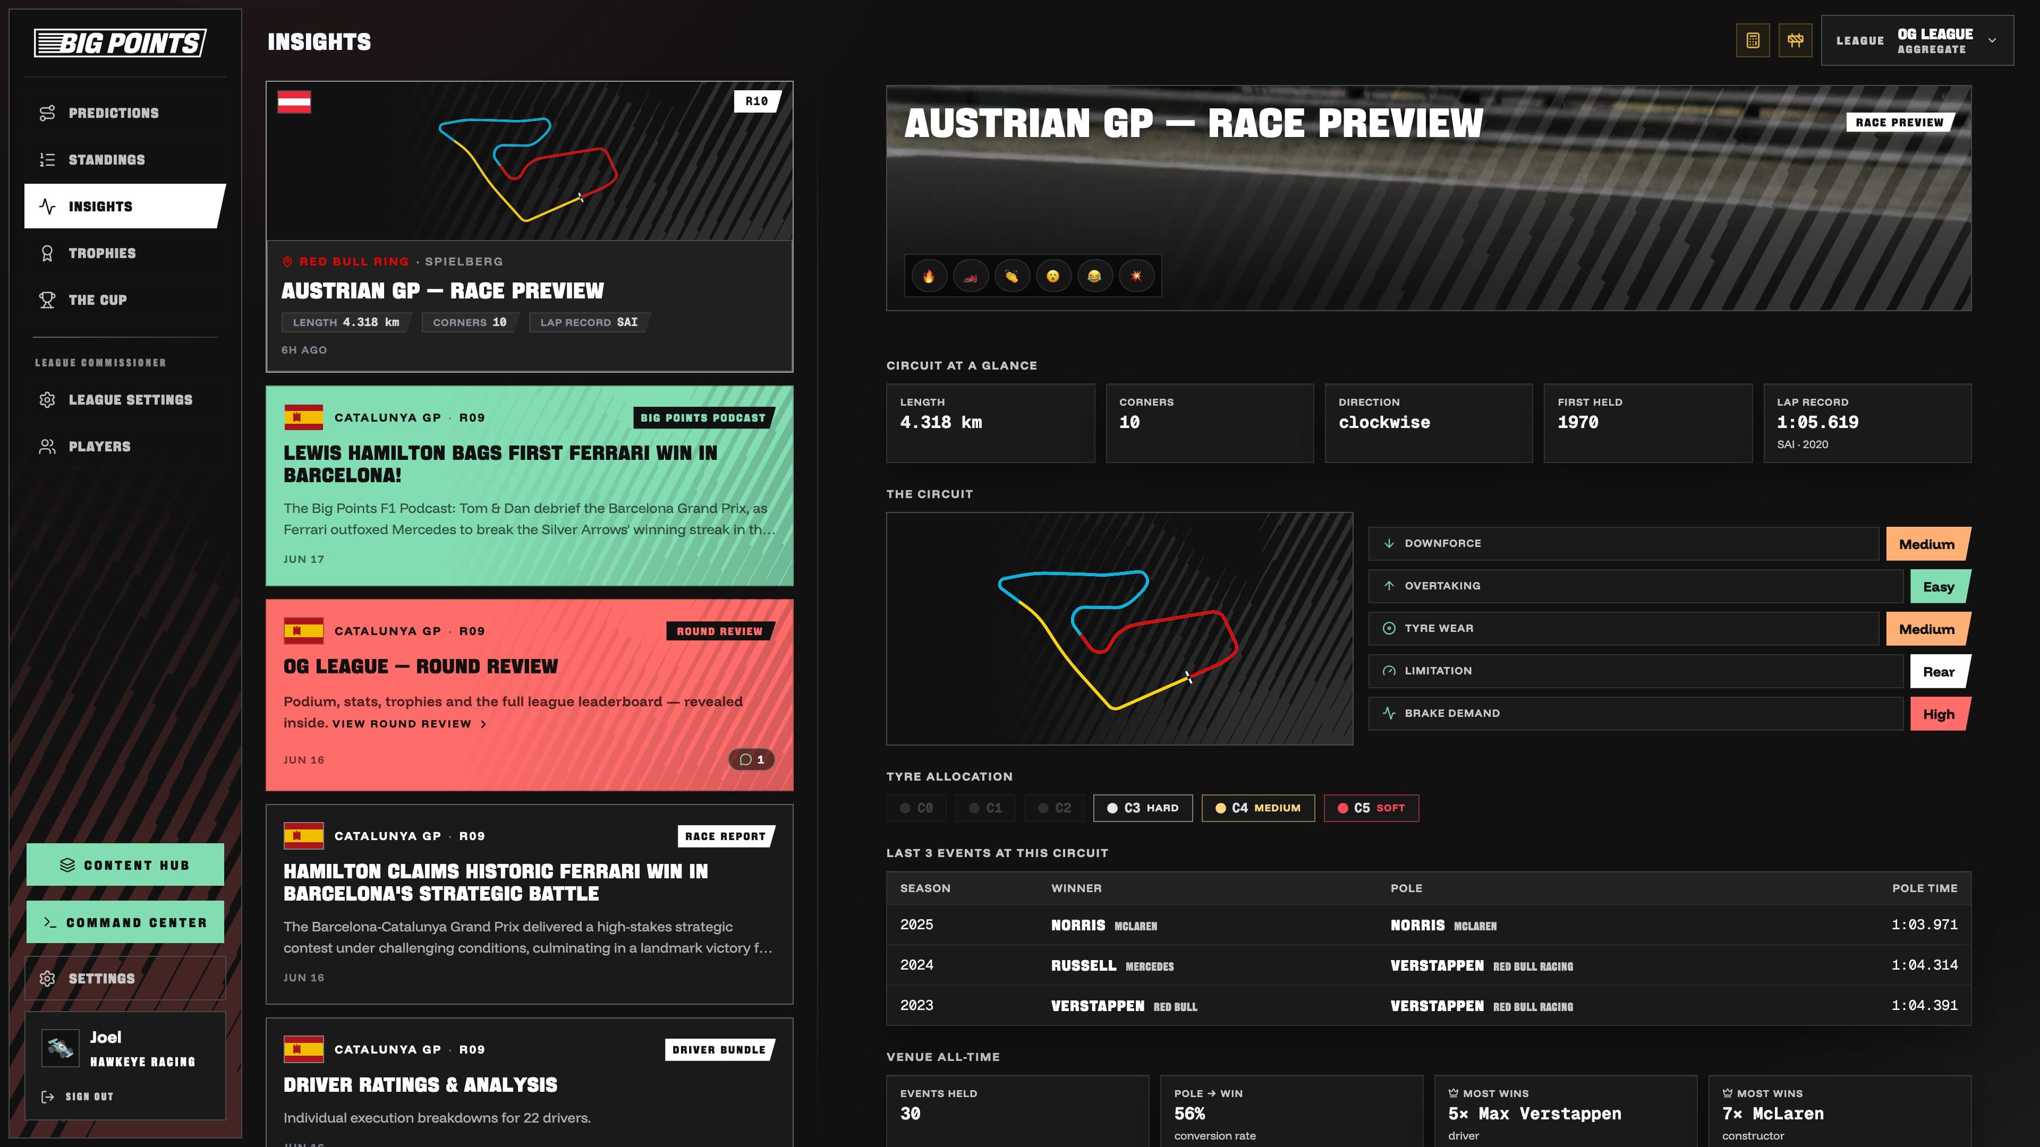This screenshot has height=1147, width=2040.
Task: Click the Overtaking up-arrow icon
Action: click(1389, 586)
